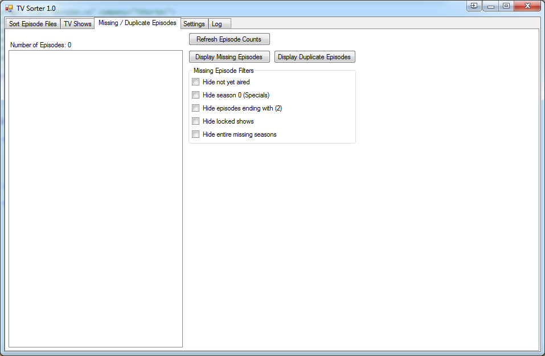Maximize the TV Sorter window
The image size is (545, 356).
[x=506, y=5]
